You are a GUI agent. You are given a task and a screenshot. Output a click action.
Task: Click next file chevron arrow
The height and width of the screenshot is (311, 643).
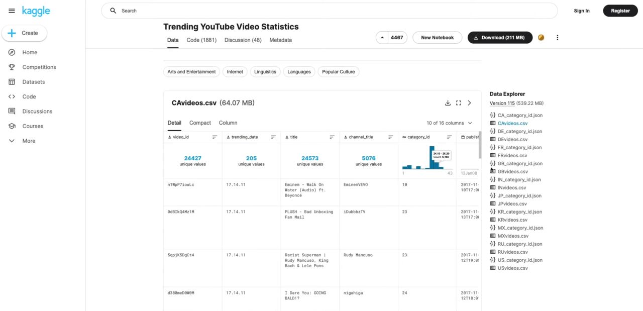pyautogui.click(x=469, y=103)
